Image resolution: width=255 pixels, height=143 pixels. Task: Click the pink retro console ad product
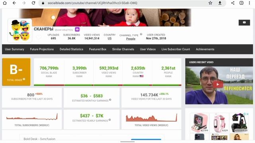pos(200,123)
